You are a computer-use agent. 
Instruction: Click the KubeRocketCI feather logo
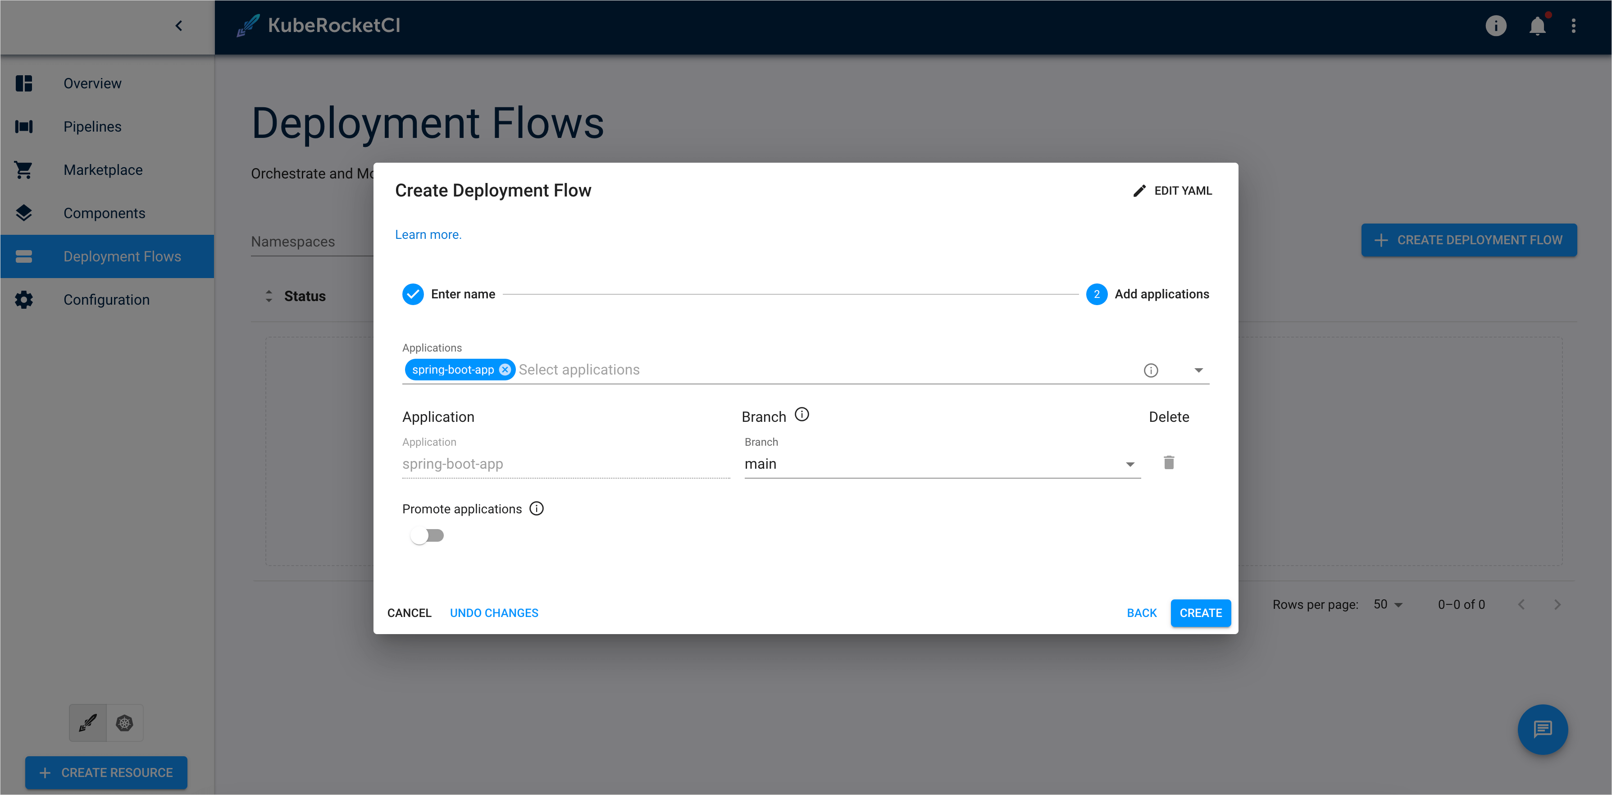[x=248, y=25]
